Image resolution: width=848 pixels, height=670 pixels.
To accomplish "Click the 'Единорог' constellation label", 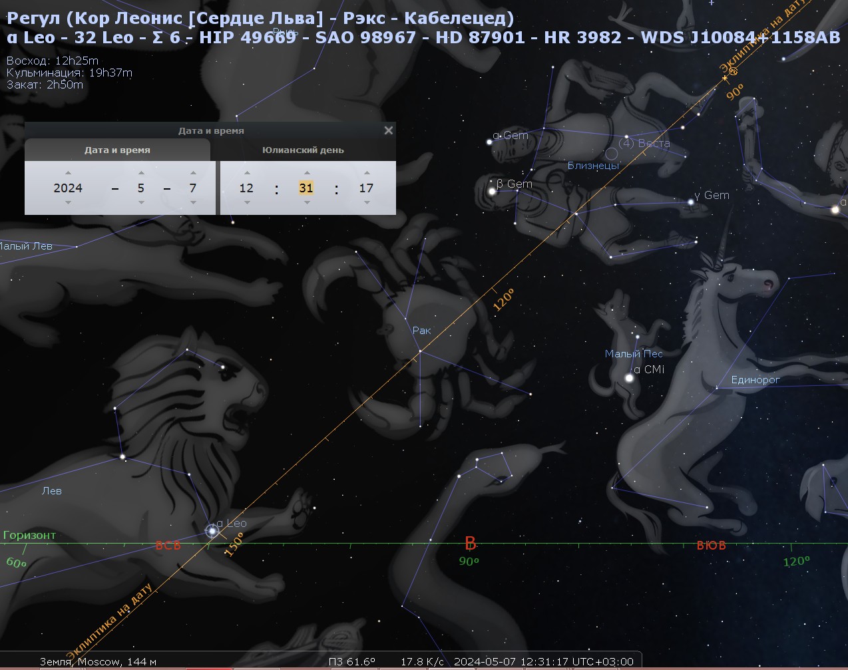I will pos(755,380).
